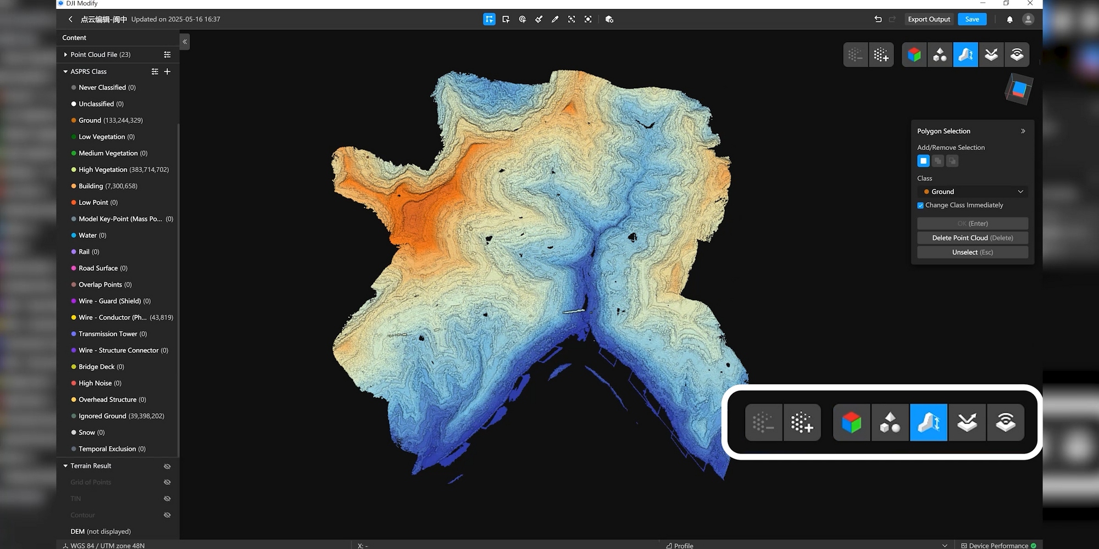1099x549 pixels.
Task: Expand the Point Cloud File tree
Action: coord(65,54)
